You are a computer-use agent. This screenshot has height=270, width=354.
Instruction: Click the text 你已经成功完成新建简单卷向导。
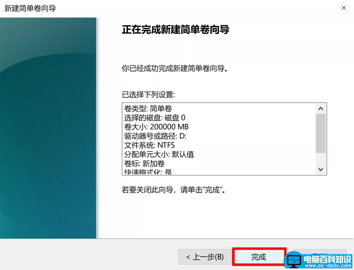(175, 68)
